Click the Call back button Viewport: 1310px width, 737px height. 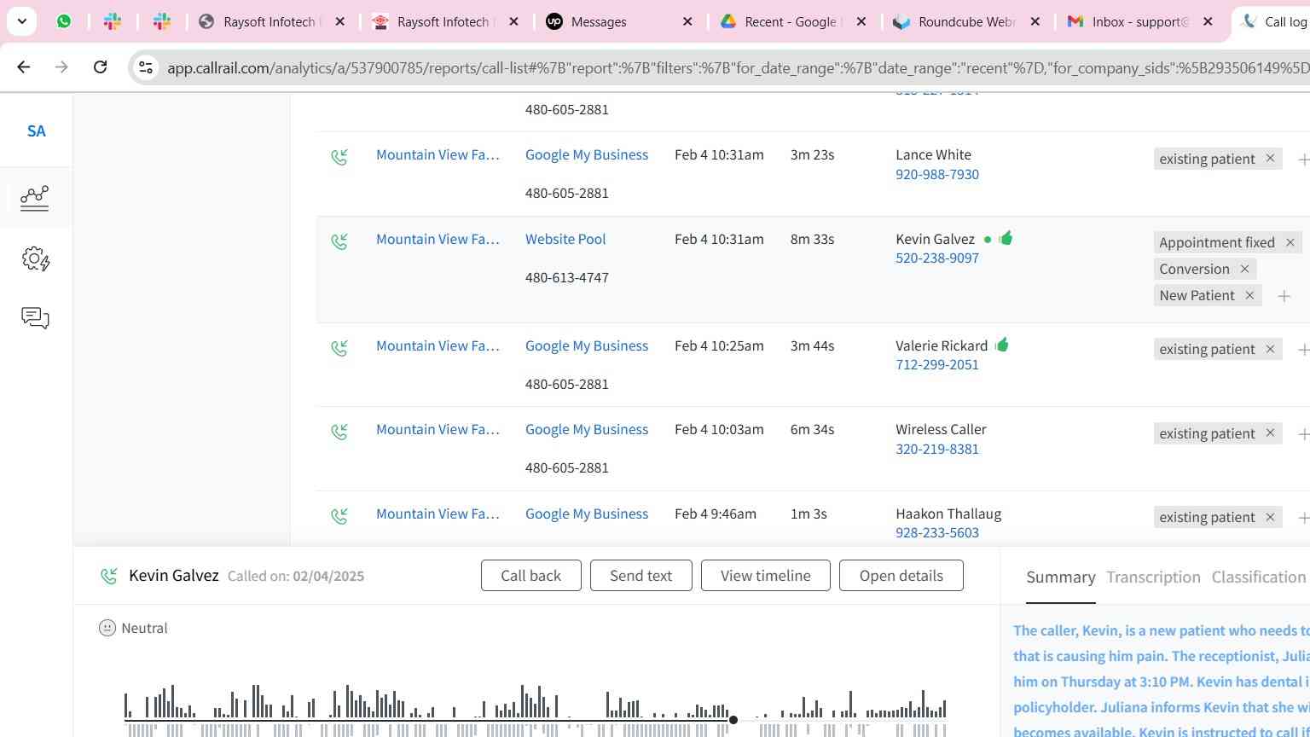coord(530,576)
